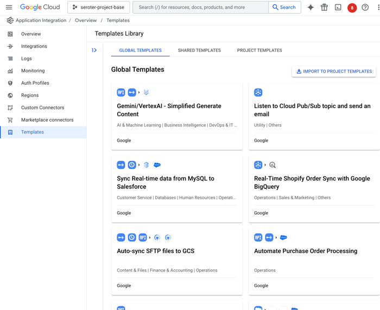Click the Gemini sparkle icon in header
Image resolution: width=380 pixels, height=310 pixels.
click(x=311, y=8)
